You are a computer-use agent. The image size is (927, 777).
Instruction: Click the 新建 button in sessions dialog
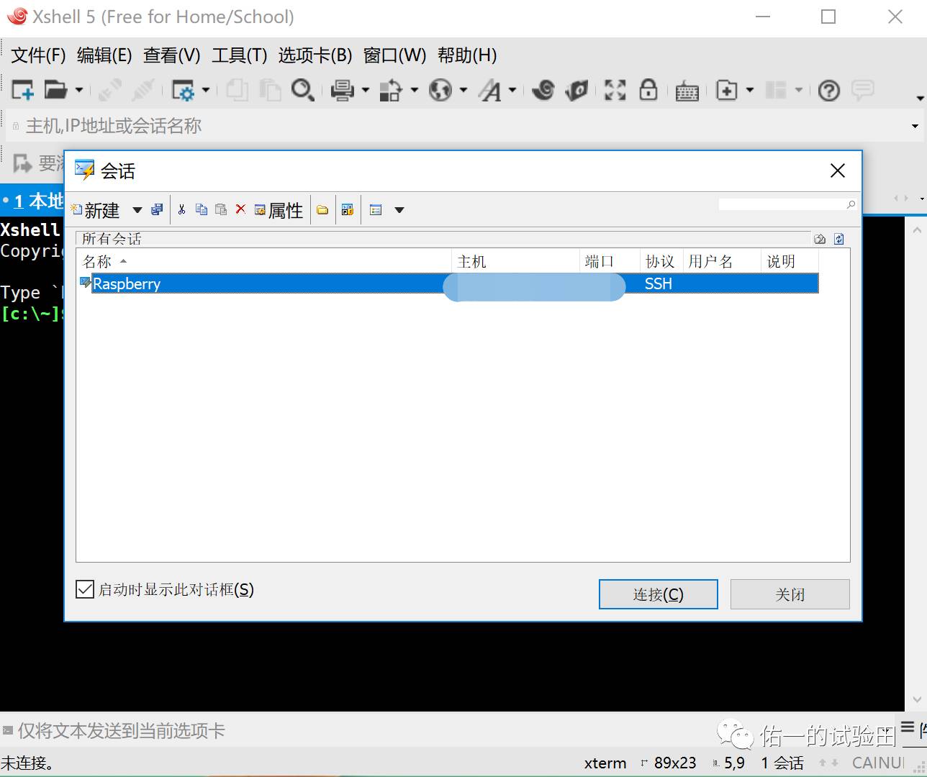tap(96, 210)
